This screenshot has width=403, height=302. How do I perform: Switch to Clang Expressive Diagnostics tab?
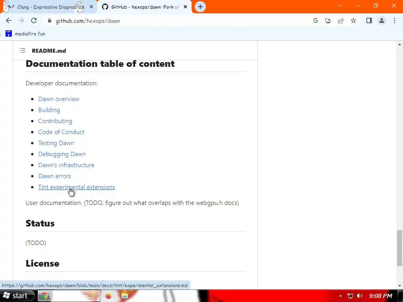pos(49,7)
